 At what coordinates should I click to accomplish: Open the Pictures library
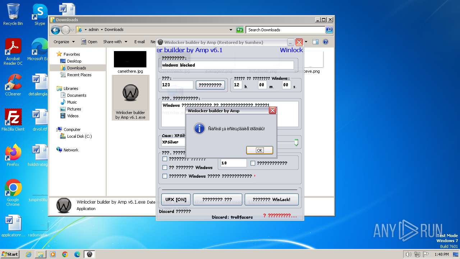[74, 109]
